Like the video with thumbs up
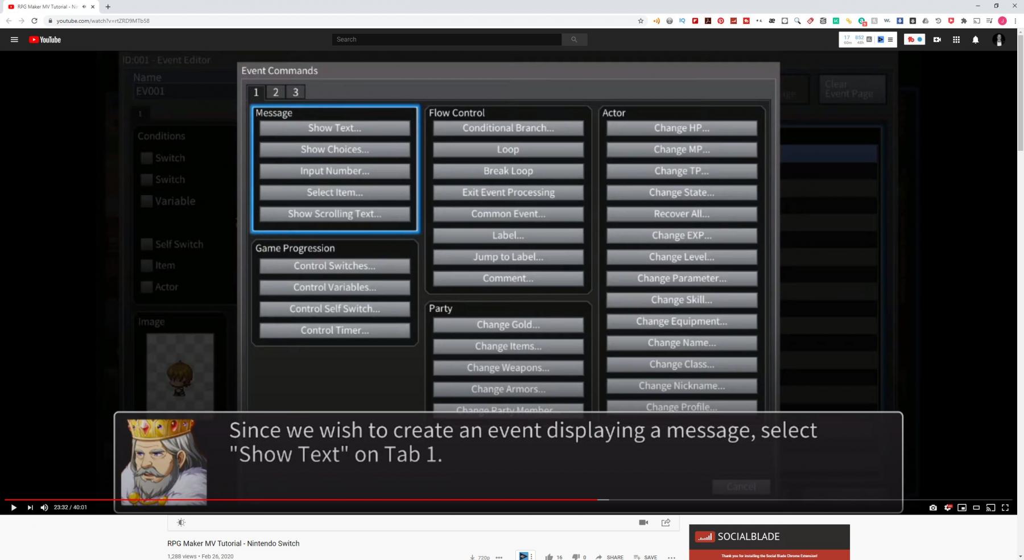1024x560 pixels. click(549, 557)
